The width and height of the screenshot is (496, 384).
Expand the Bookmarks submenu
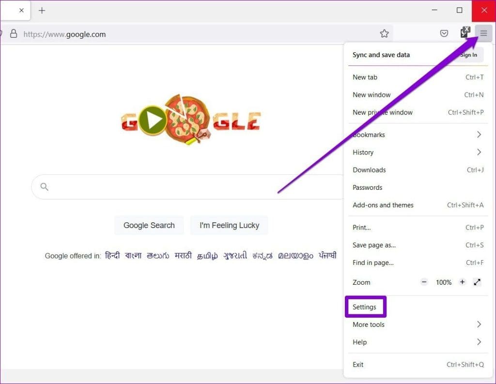tap(479, 135)
